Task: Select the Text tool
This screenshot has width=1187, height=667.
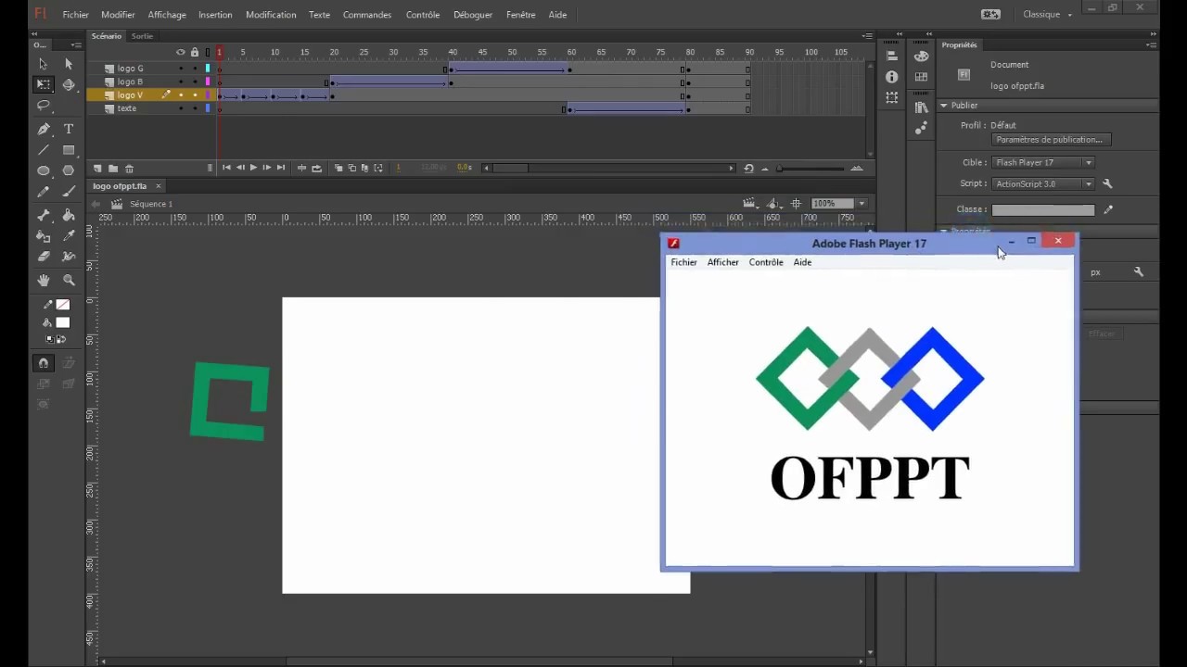Action: click(68, 129)
